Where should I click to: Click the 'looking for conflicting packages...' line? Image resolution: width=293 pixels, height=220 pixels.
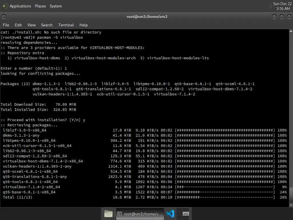(x=41, y=74)
